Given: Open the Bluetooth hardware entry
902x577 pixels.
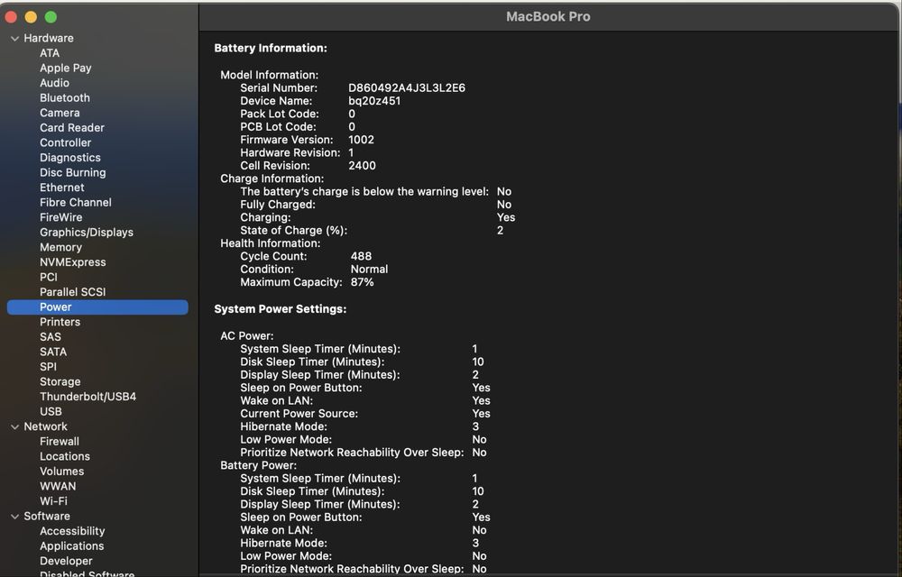Looking at the screenshot, I should (x=64, y=97).
